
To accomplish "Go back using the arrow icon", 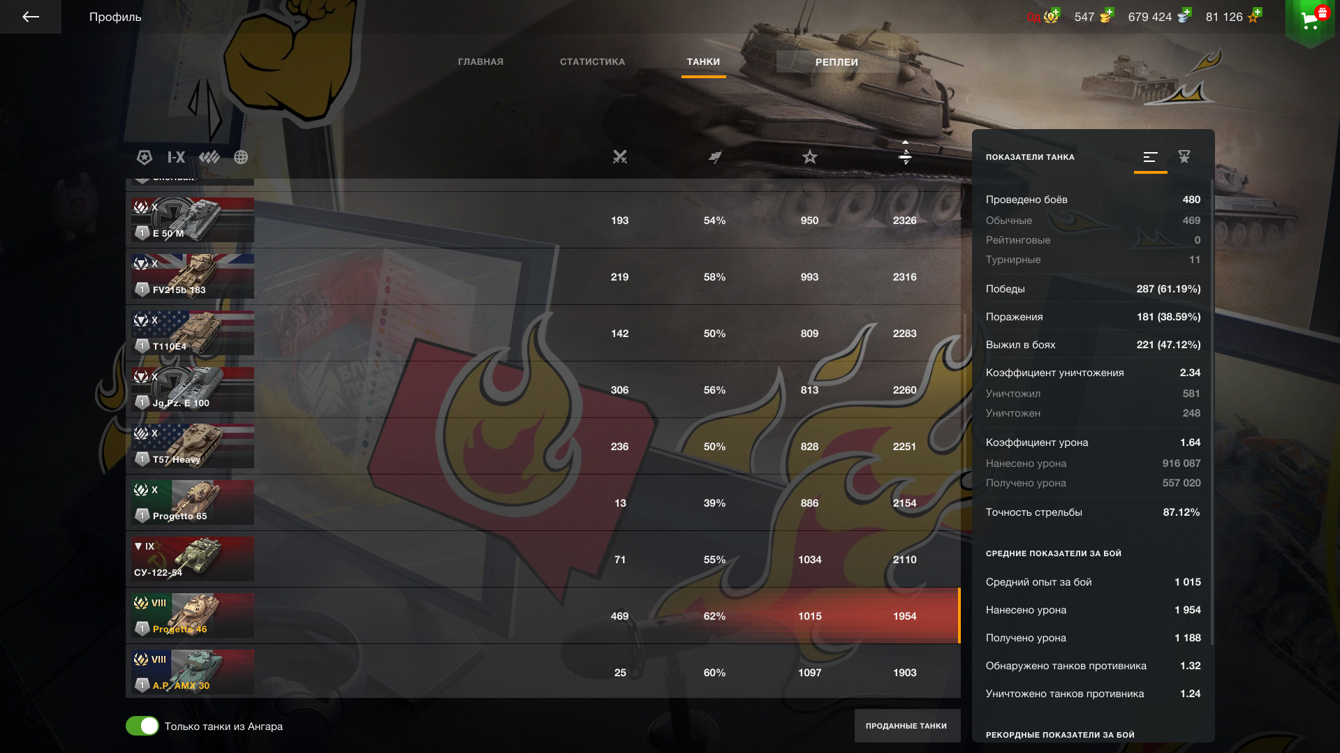I will 31,17.
